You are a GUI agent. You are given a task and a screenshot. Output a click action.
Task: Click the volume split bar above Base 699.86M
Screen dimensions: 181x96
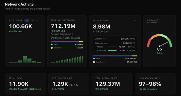coord(67,42)
